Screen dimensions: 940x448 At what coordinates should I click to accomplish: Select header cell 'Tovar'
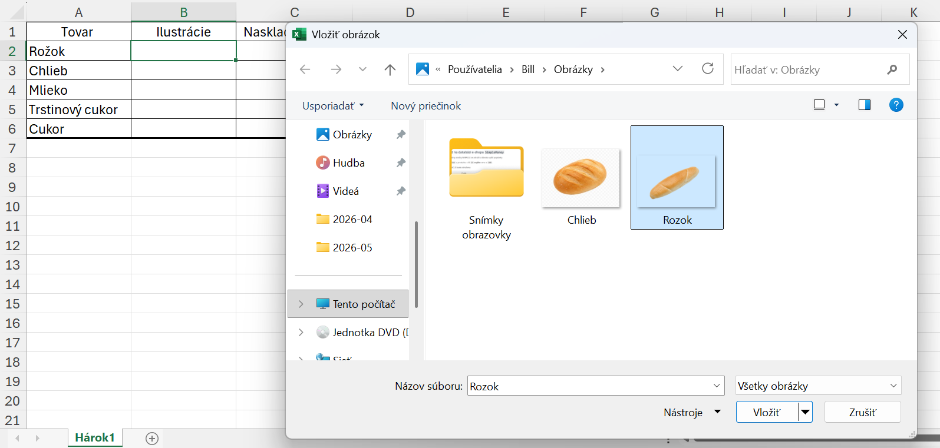click(78, 32)
